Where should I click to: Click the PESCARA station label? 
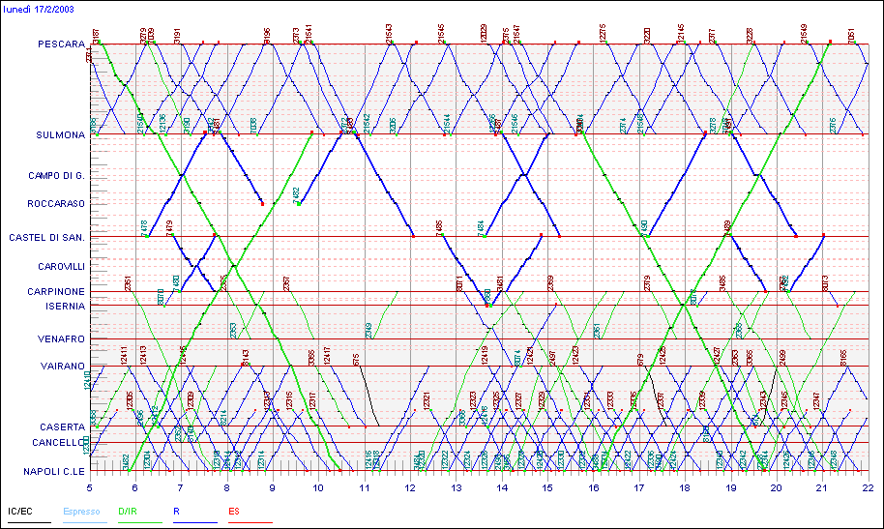pyautogui.click(x=62, y=44)
